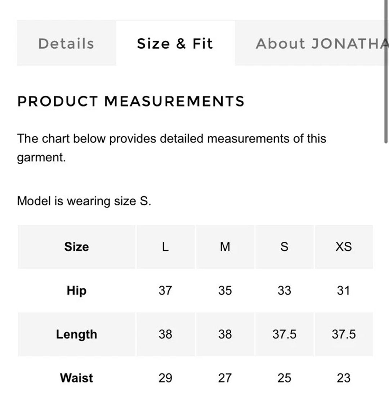The width and height of the screenshot is (389, 406).
Task: Click the Size header cell
Action: [x=76, y=247]
